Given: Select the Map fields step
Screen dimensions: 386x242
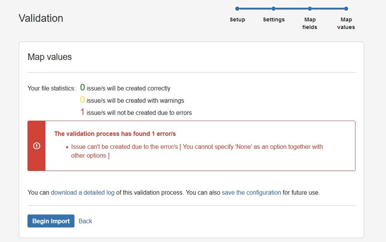Looking at the screenshot, I should coord(310,23).
